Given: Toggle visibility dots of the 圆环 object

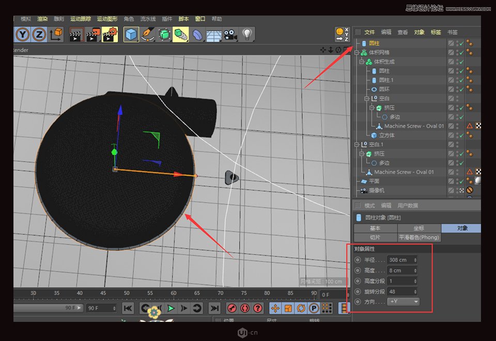Looking at the screenshot, I should (458, 88).
